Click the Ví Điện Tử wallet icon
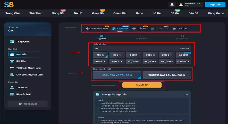The height and width of the screenshot is (124, 228). click(x=152, y=29)
